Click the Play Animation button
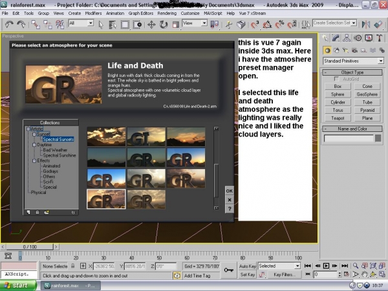This screenshot has width=388, height=291. (x=326, y=266)
